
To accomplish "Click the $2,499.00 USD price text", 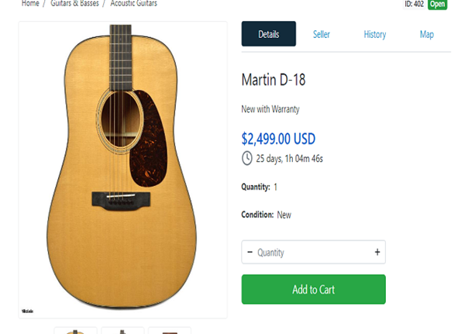I will [278, 139].
